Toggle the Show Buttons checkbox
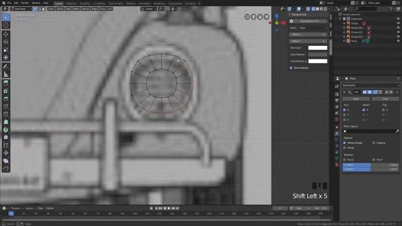Screen dimensions: 402x226 tap(291, 68)
